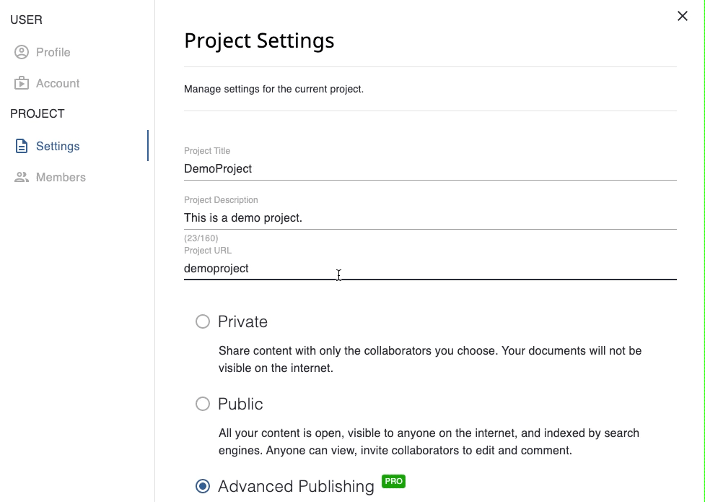Choose the Public radio button
Screen dimensions: 705x502
click(x=203, y=404)
